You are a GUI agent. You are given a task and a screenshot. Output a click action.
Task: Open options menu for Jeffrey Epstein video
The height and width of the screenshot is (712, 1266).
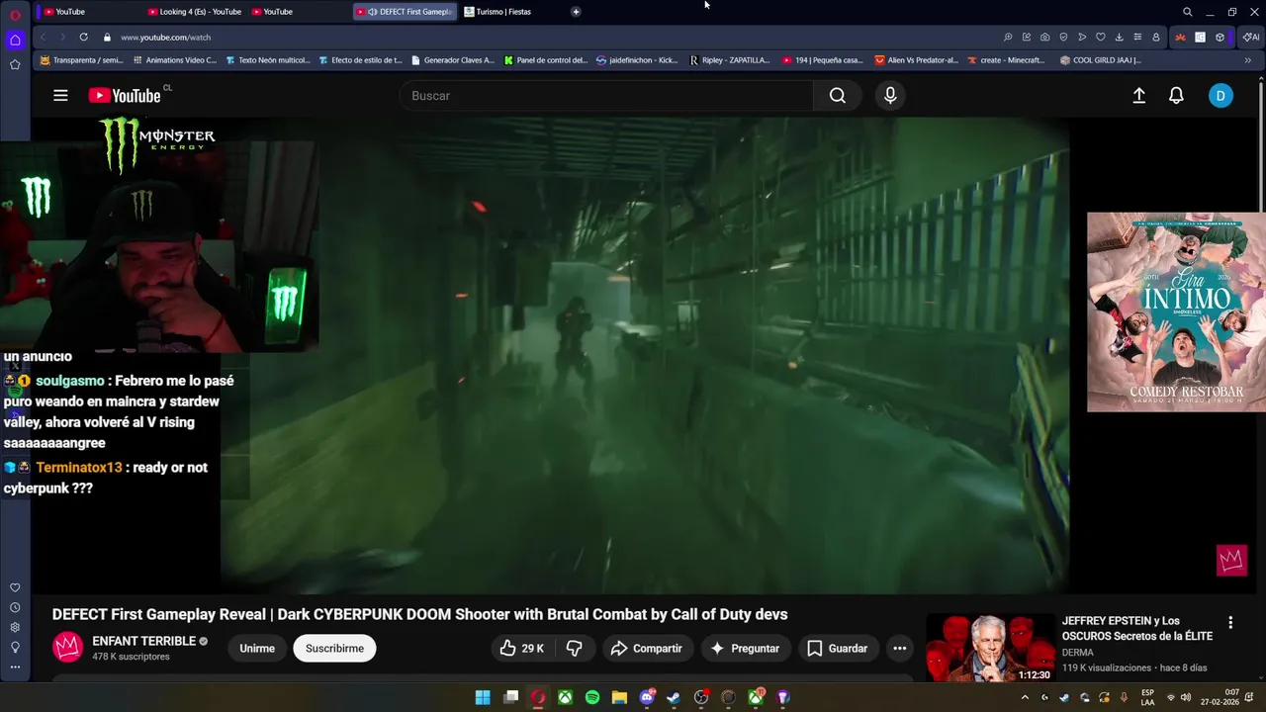click(x=1230, y=623)
